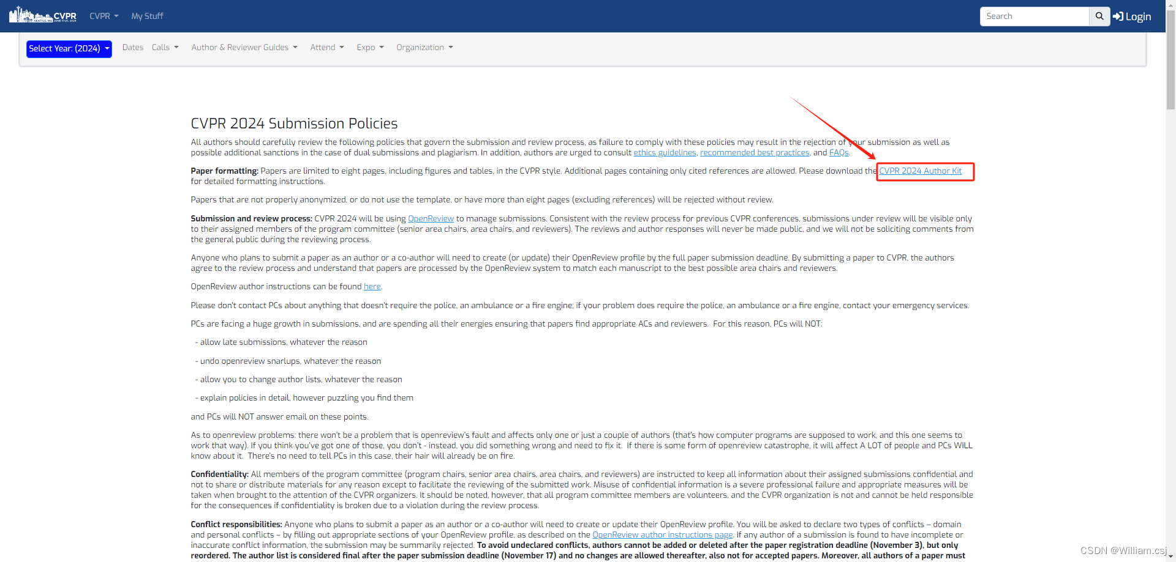1176x562 pixels.
Task: Expand the Expo dropdown menu
Action: (371, 47)
